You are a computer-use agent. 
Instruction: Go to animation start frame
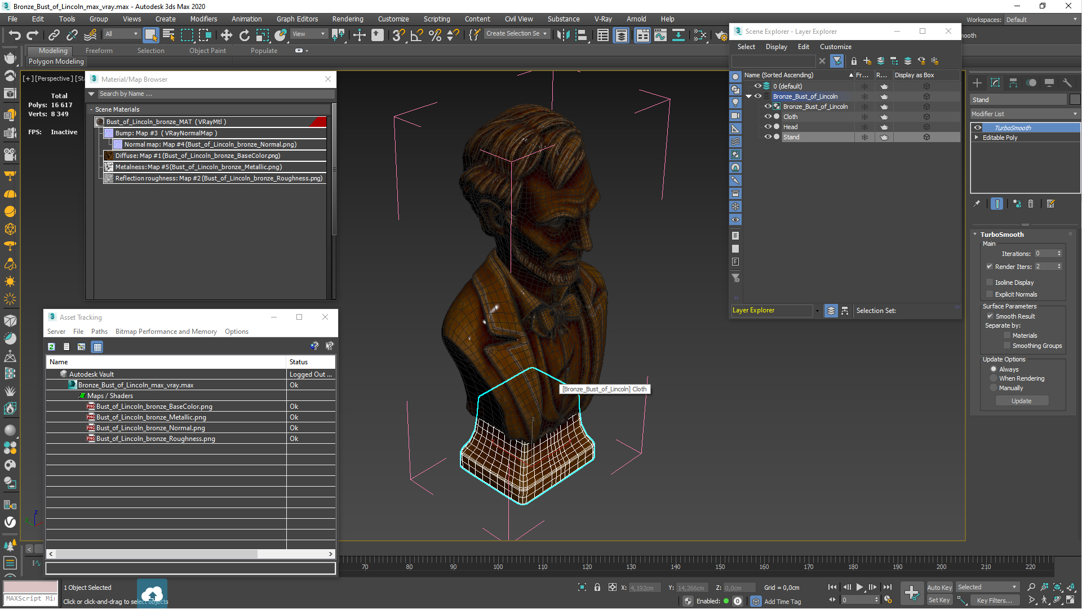click(x=832, y=587)
